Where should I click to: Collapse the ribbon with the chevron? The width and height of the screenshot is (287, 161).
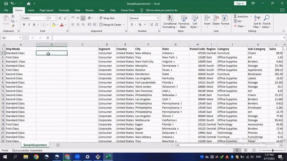(x=283, y=31)
